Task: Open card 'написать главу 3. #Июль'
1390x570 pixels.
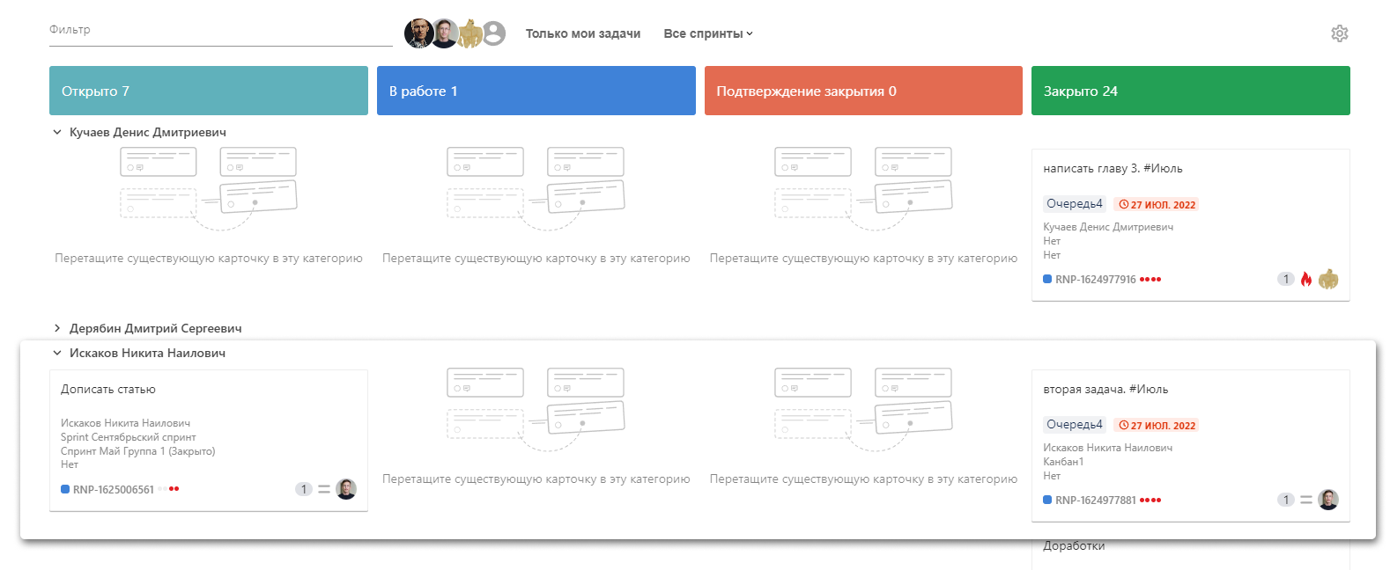Action: pyautogui.click(x=1113, y=168)
